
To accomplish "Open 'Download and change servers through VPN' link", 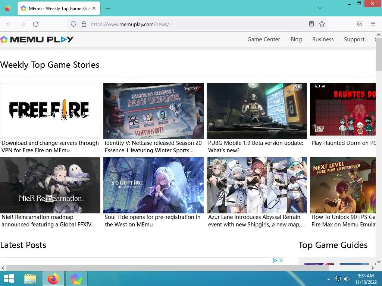I will click(50, 147).
